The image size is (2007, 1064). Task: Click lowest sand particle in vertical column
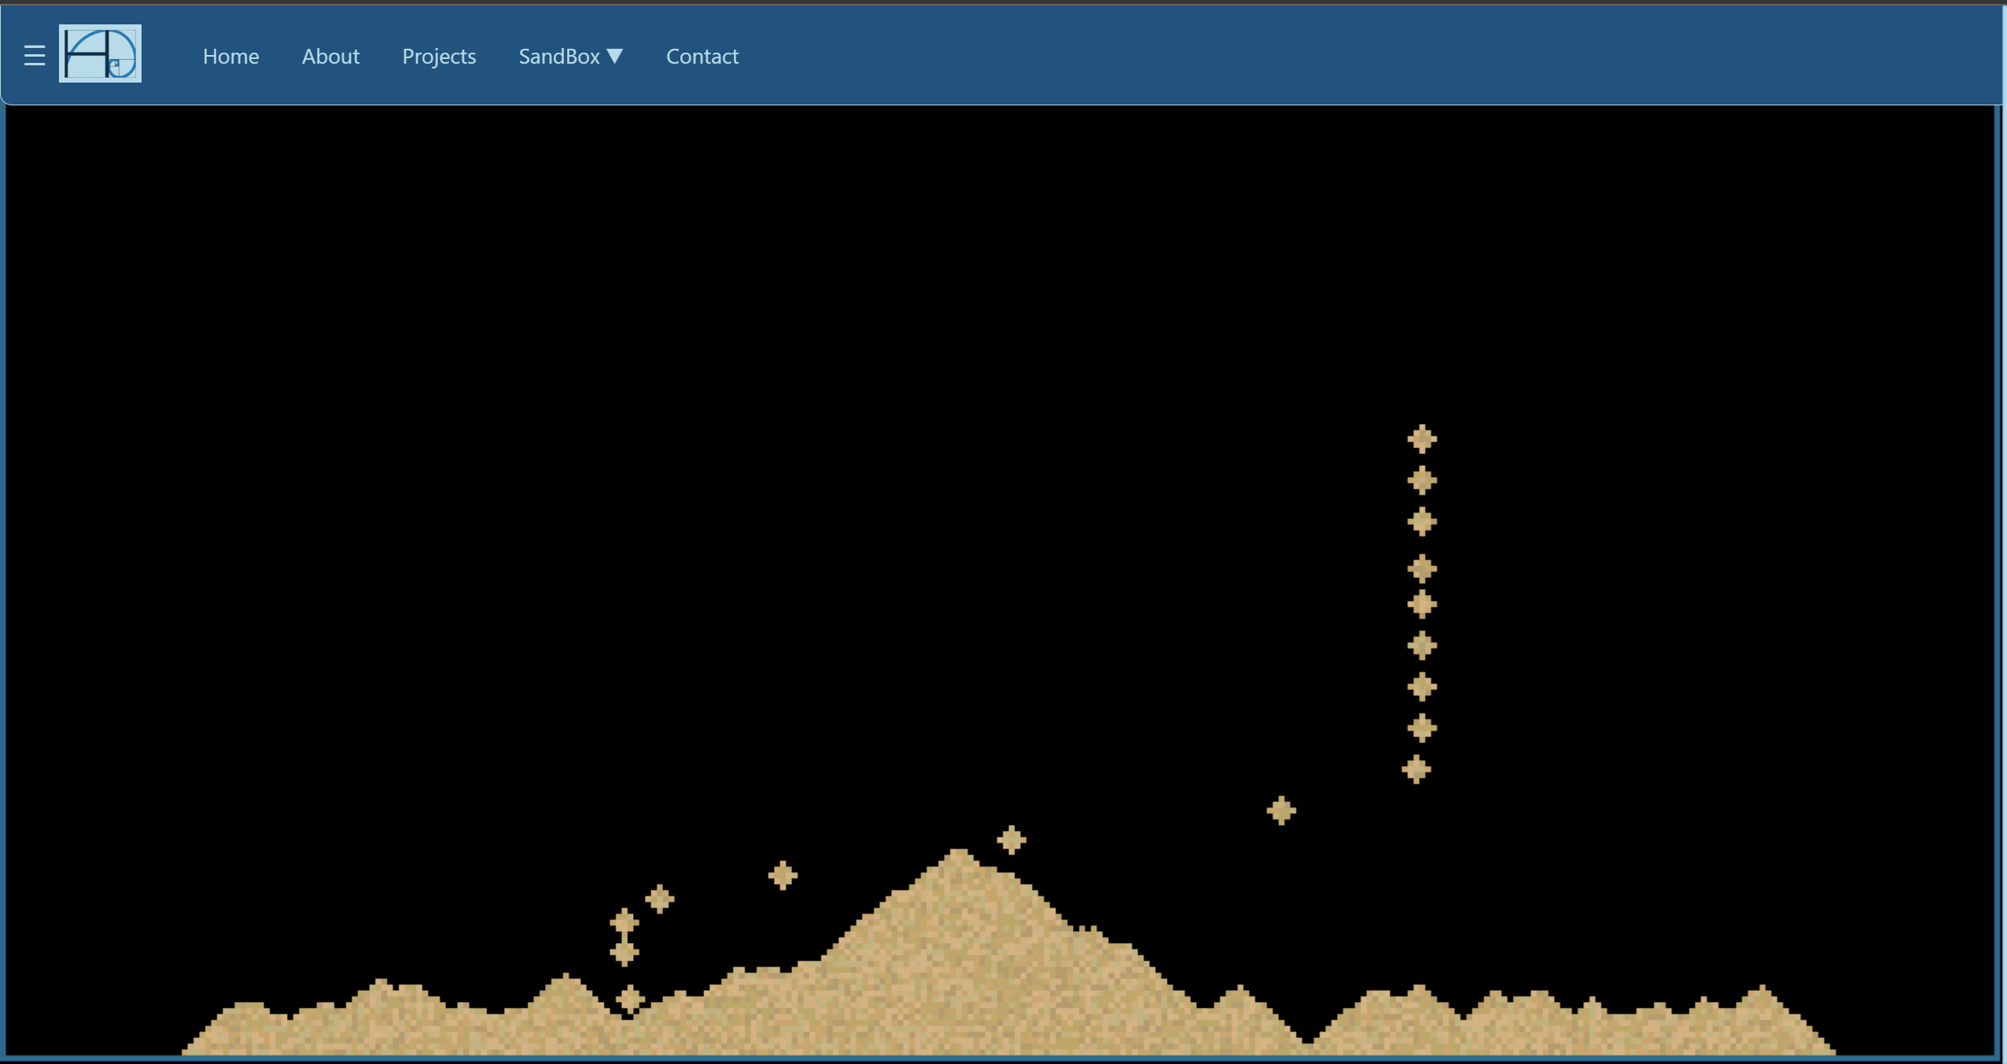[1416, 769]
